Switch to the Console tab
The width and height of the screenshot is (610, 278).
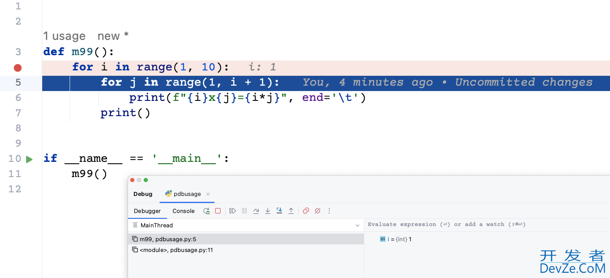coord(184,211)
